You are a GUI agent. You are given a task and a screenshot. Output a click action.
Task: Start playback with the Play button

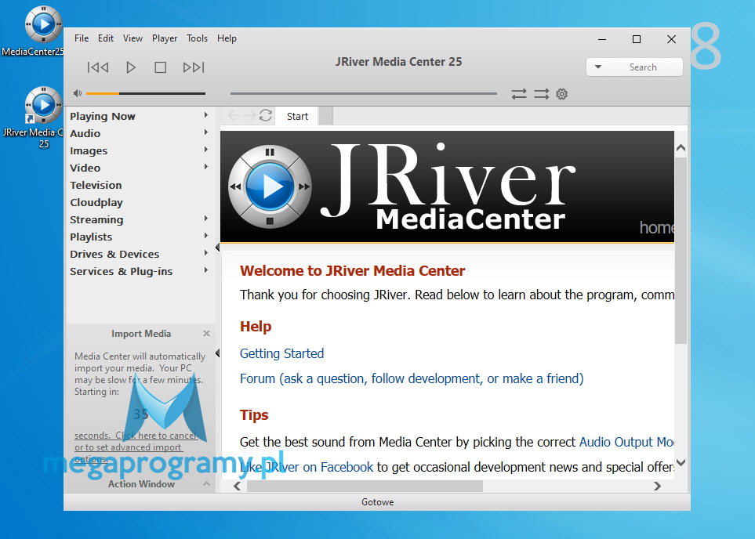130,67
